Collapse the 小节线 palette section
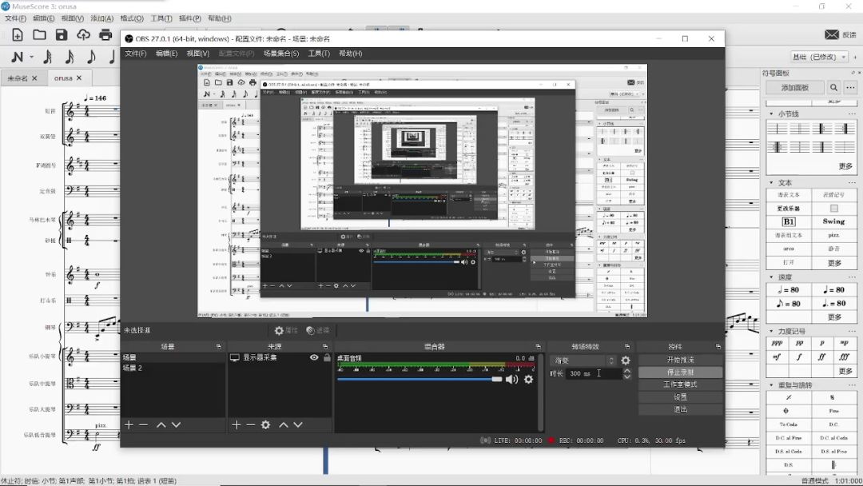This screenshot has width=863, height=486. click(771, 114)
